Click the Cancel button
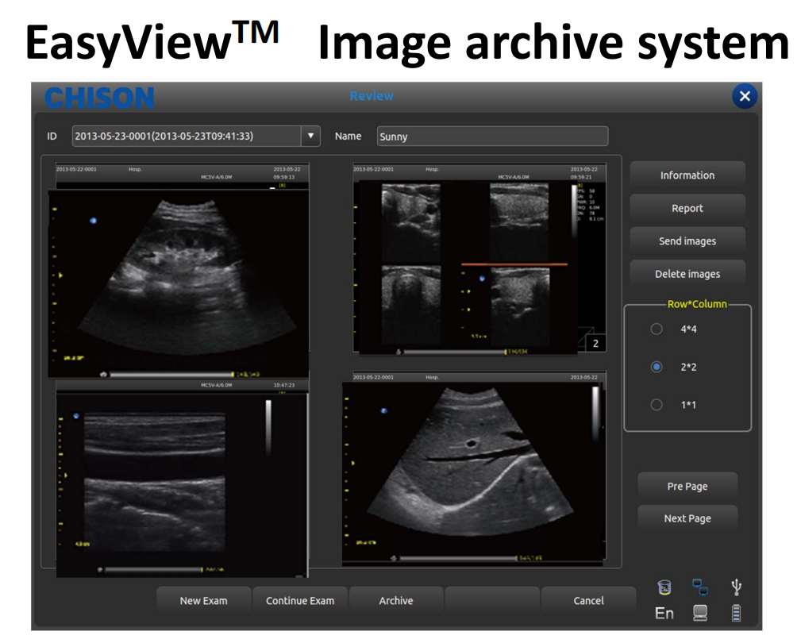Screen dimensions: 801x643 (x=588, y=601)
